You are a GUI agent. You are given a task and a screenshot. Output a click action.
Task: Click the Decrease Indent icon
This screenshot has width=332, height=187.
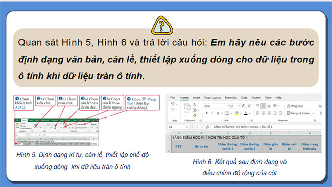pyautogui.click(x=275, y=113)
